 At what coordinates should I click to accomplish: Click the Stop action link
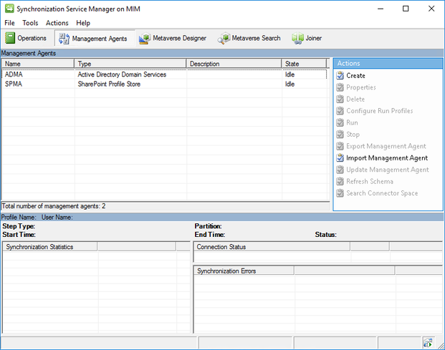(353, 135)
